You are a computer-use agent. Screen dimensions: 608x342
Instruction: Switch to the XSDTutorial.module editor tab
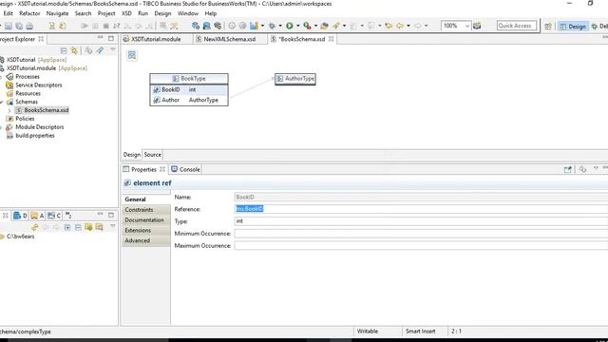point(156,39)
